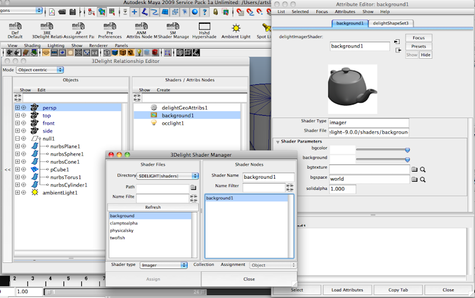Viewport: 475px width, 298px height.
Task: Browse for bgtexture with folder icon
Action: 414,169
